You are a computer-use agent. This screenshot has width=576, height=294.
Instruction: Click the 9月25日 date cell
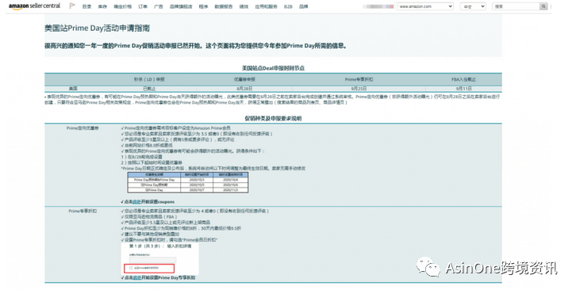coord(359,89)
